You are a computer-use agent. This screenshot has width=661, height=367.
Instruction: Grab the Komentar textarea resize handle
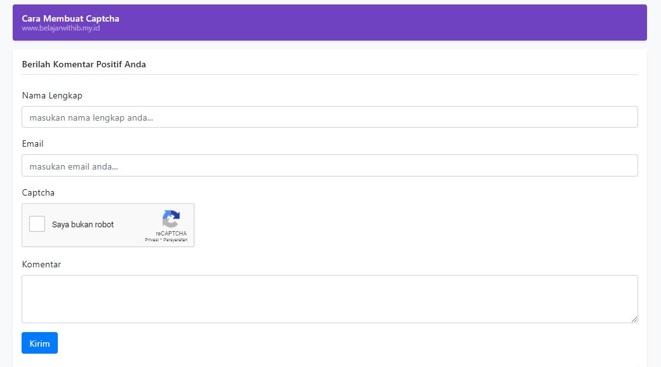point(634,319)
